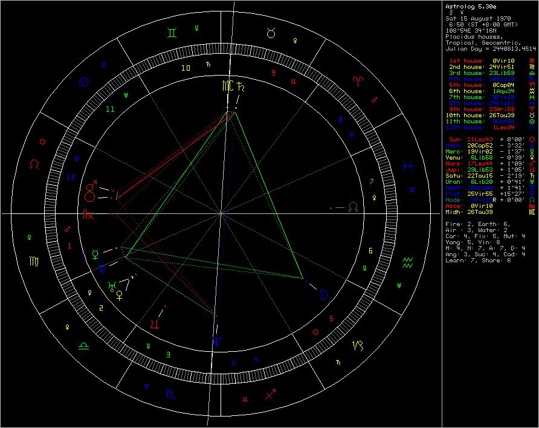Click the yellow MC Midheaven glyph atop the chart
Screen dimensions: 539x428
[227, 86]
